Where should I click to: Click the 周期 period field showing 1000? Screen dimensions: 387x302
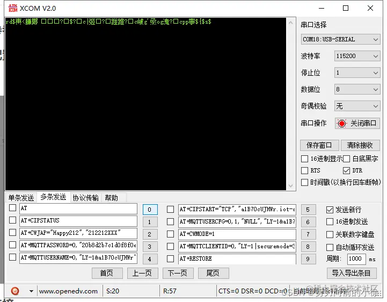click(356, 259)
